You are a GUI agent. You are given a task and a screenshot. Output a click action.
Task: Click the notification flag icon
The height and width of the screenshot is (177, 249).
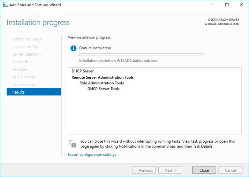click(73, 143)
